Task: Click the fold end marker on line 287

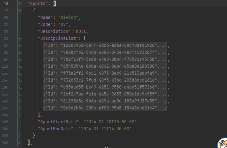Action: point(21,136)
